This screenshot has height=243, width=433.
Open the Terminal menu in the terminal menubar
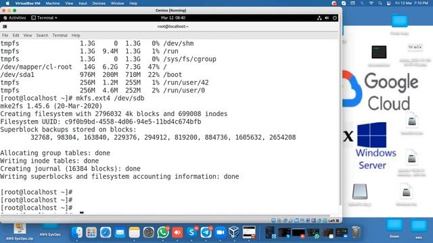pos(60,35)
